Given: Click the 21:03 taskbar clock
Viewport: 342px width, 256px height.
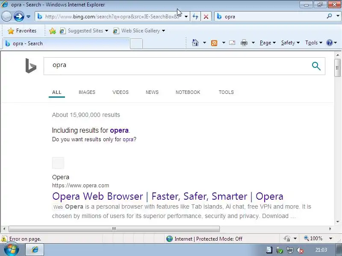Looking at the screenshot, I should tap(321, 250).
